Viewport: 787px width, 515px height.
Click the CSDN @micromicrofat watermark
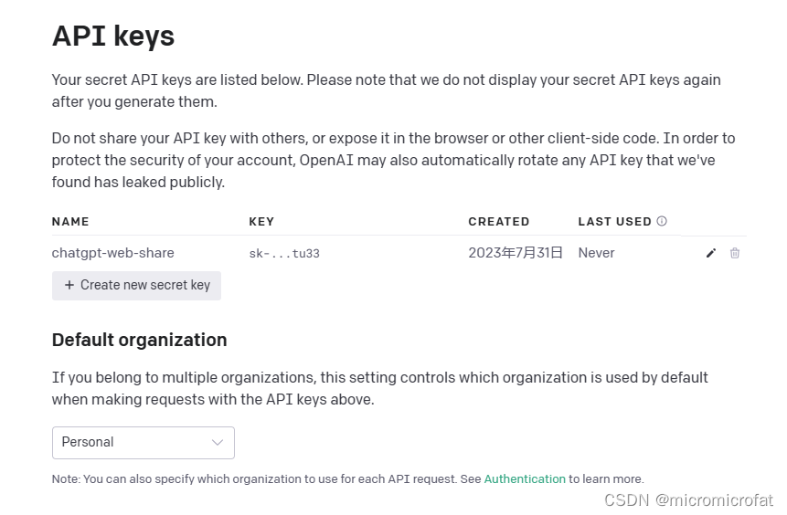[688, 500]
